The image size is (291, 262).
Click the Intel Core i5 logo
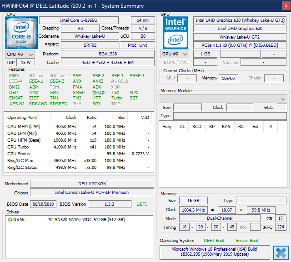19,32
